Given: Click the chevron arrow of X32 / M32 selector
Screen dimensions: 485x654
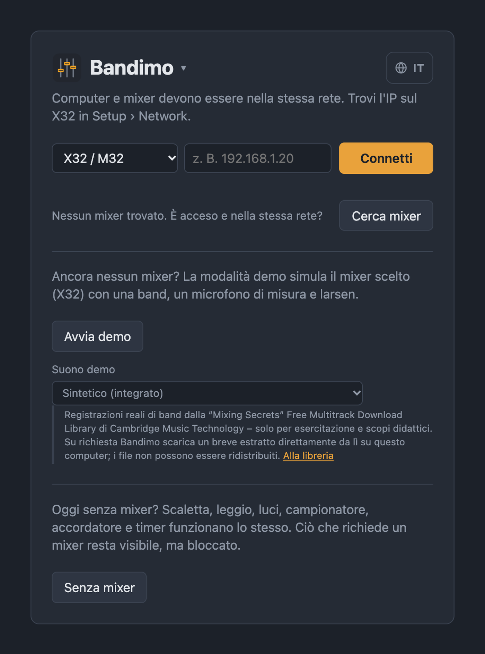Looking at the screenshot, I should coord(171,158).
